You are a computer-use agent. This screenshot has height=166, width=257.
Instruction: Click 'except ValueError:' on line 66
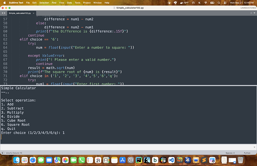(x=46, y=56)
